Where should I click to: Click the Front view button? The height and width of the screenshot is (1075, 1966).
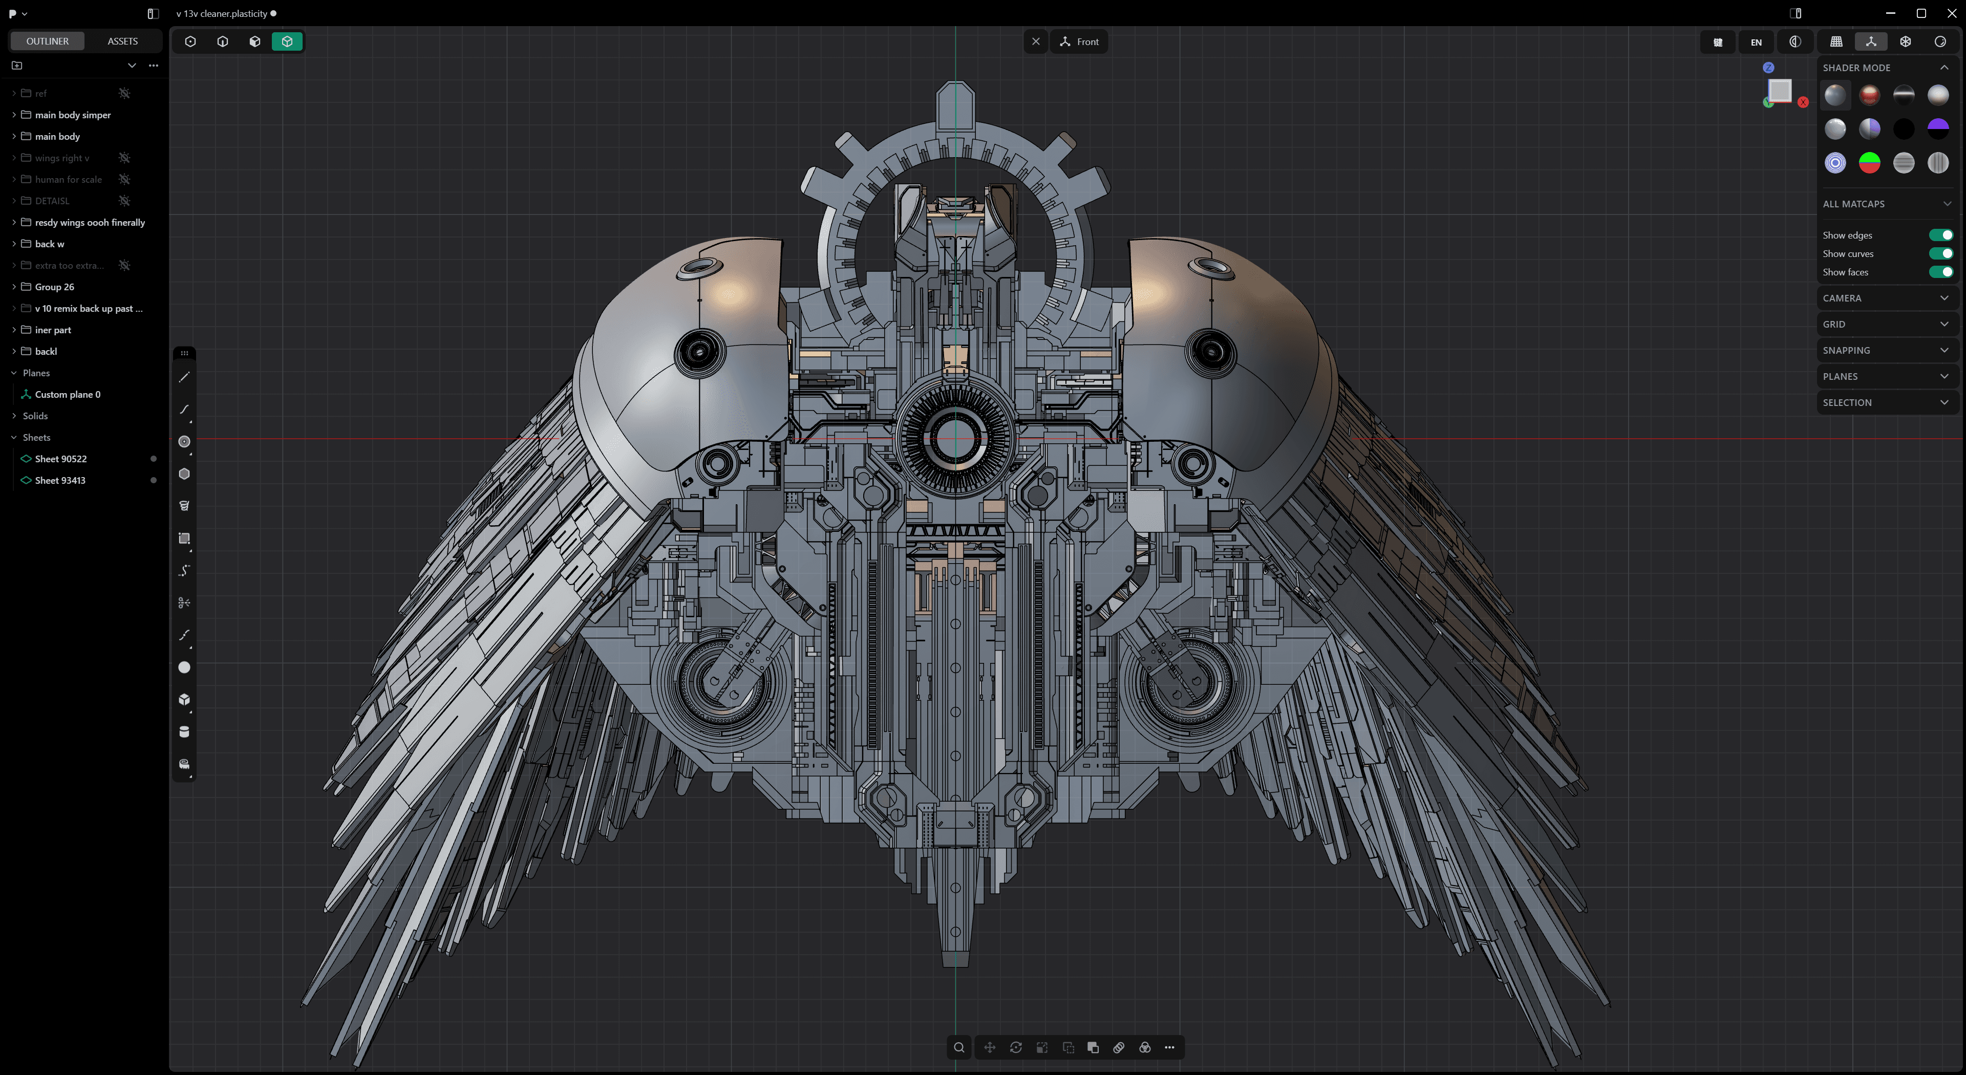pyautogui.click(x=1079, y=42)
